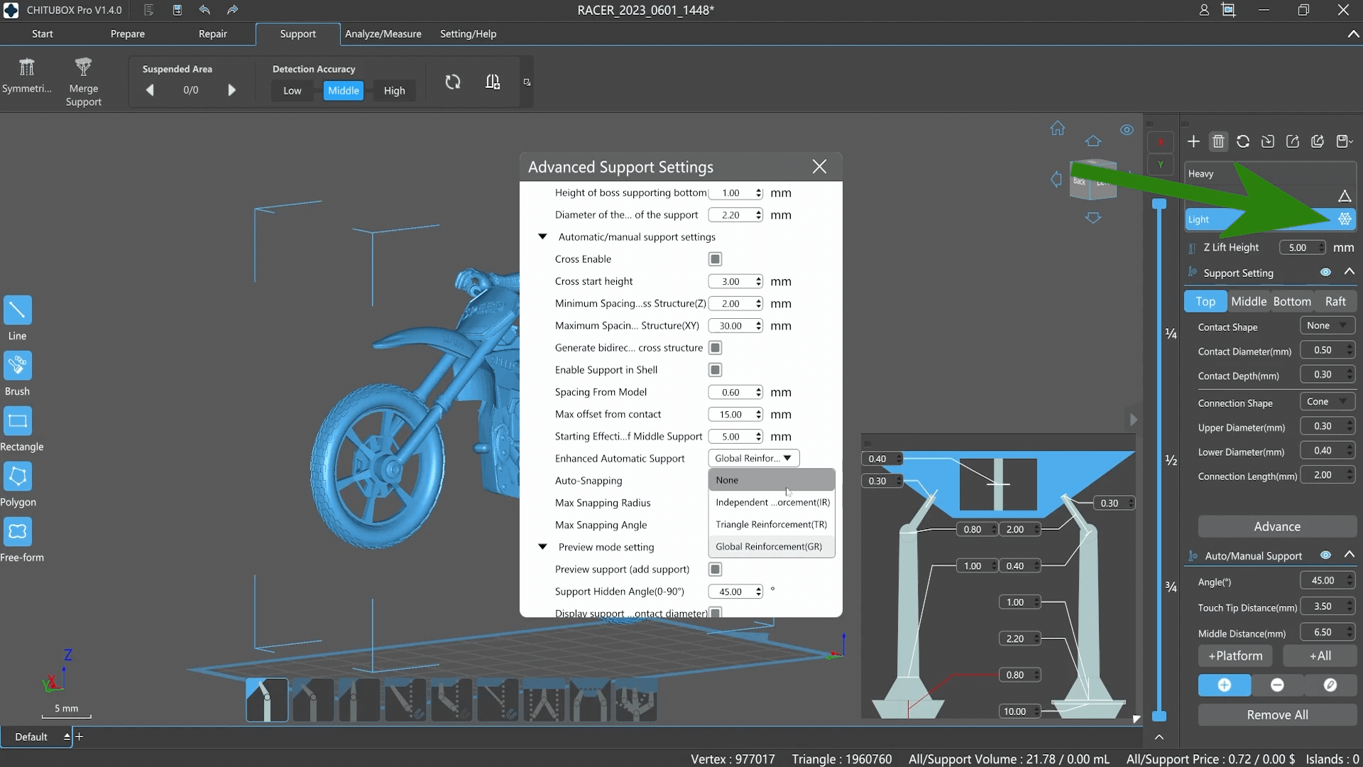1363x767 pixels.
Task: Remove support with the minus circle button
Action: [1277, 685]
